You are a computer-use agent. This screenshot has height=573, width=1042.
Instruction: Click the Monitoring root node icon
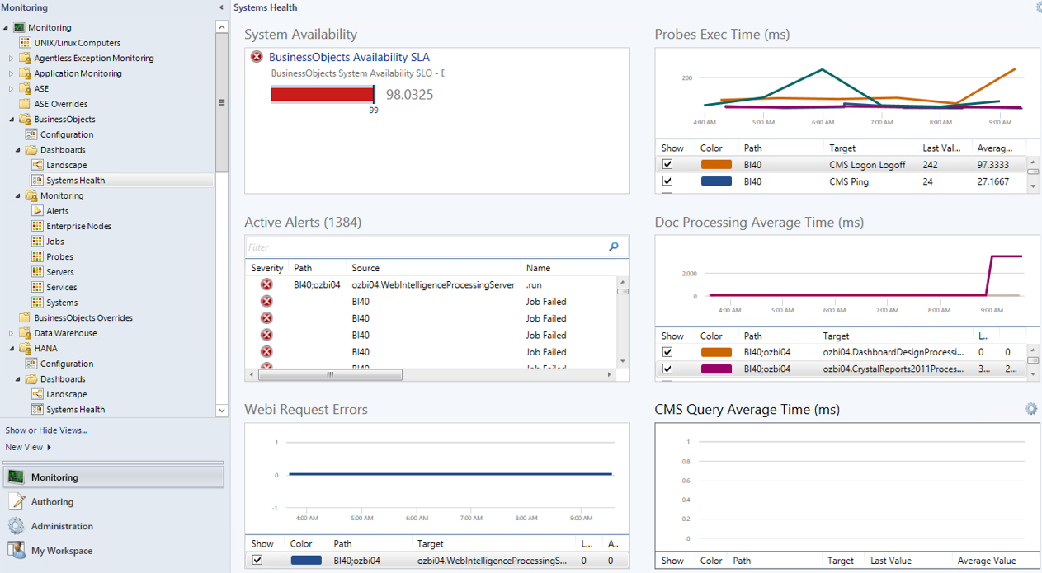(x=19, y=27)
